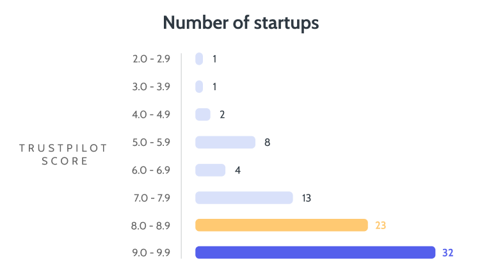Click the tiny 3.0 - 3.9 bar
Image resolution: width=482 pixels, height=279 pixels.
tap(199, 86)
